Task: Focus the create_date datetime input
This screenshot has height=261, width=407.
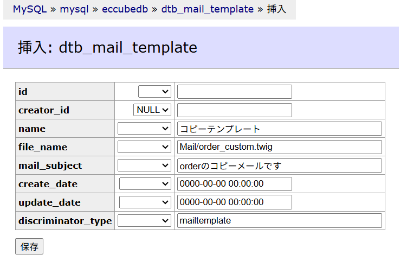Action: click(234, 184)
